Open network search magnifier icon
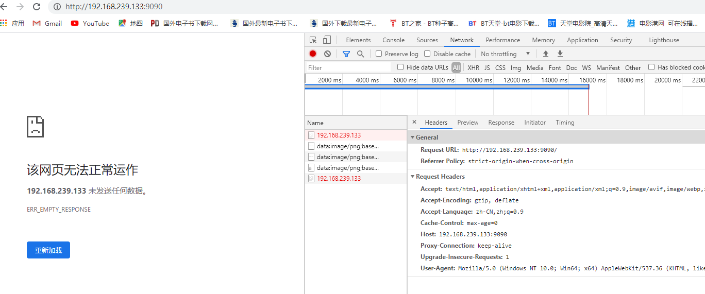The width and height of the screenshot is (705, 294). pyautogui.click(x=361, y=54)
